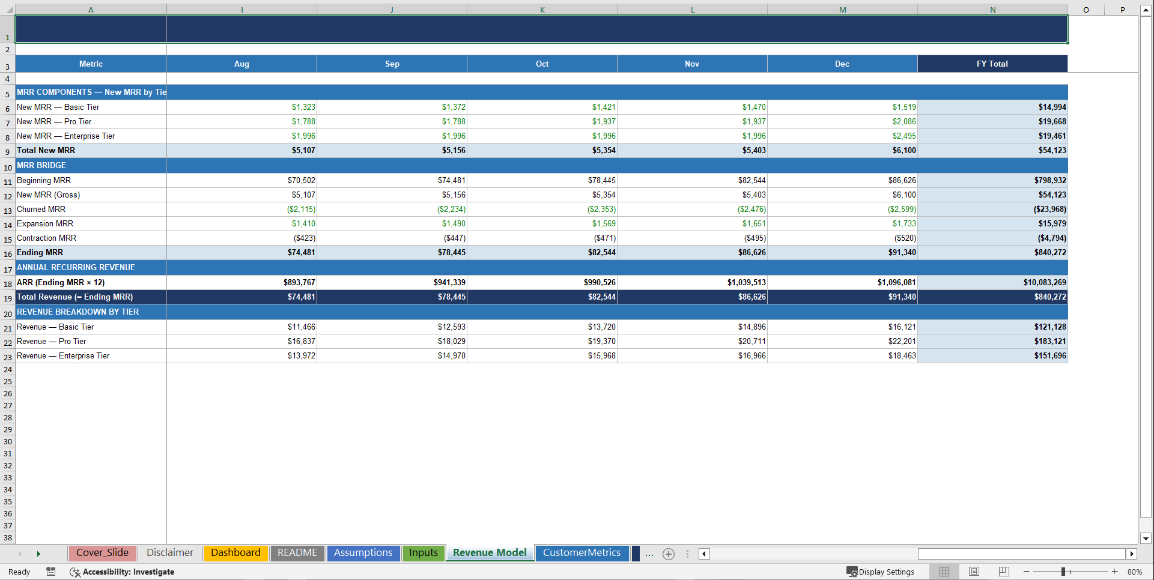Zoom in using the plus icon
The image size is (1154, 580).
click(1115, 572)
